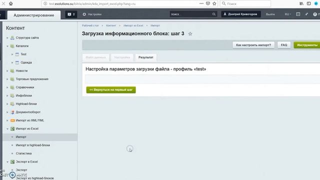The image size is (320, 180).
Task: Click the user profile Дмитрий Кривочуров
Action: point(241,14)
